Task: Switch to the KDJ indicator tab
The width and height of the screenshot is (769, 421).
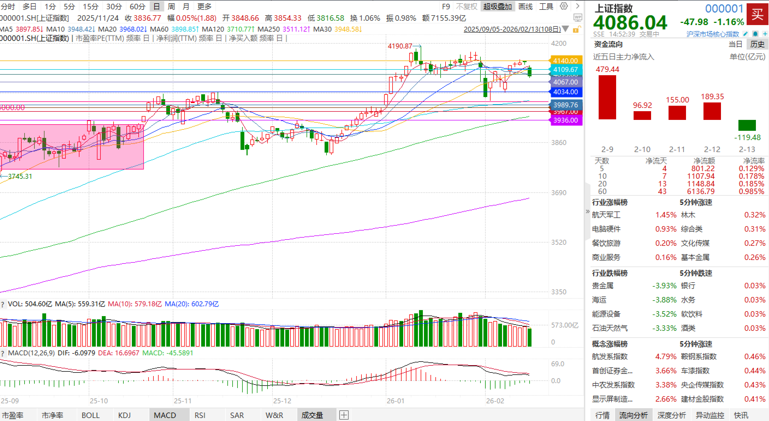Action: point(124,415)
